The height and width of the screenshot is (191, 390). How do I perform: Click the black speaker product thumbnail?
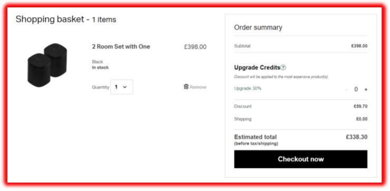point(47,65)
